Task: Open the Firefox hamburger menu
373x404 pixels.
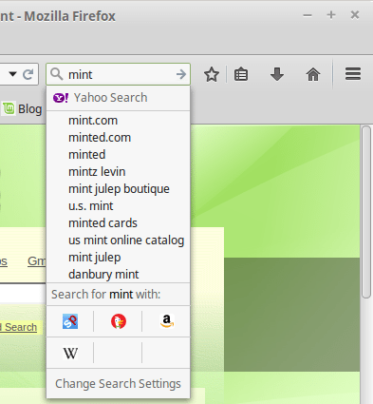Action: coord(353,74)
